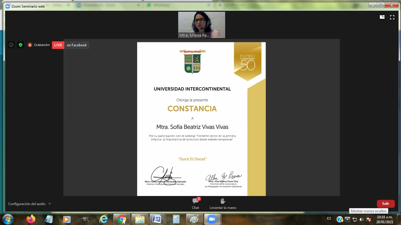
Task: Click the Zoom taskbar icon
Action: click(212, 219)
